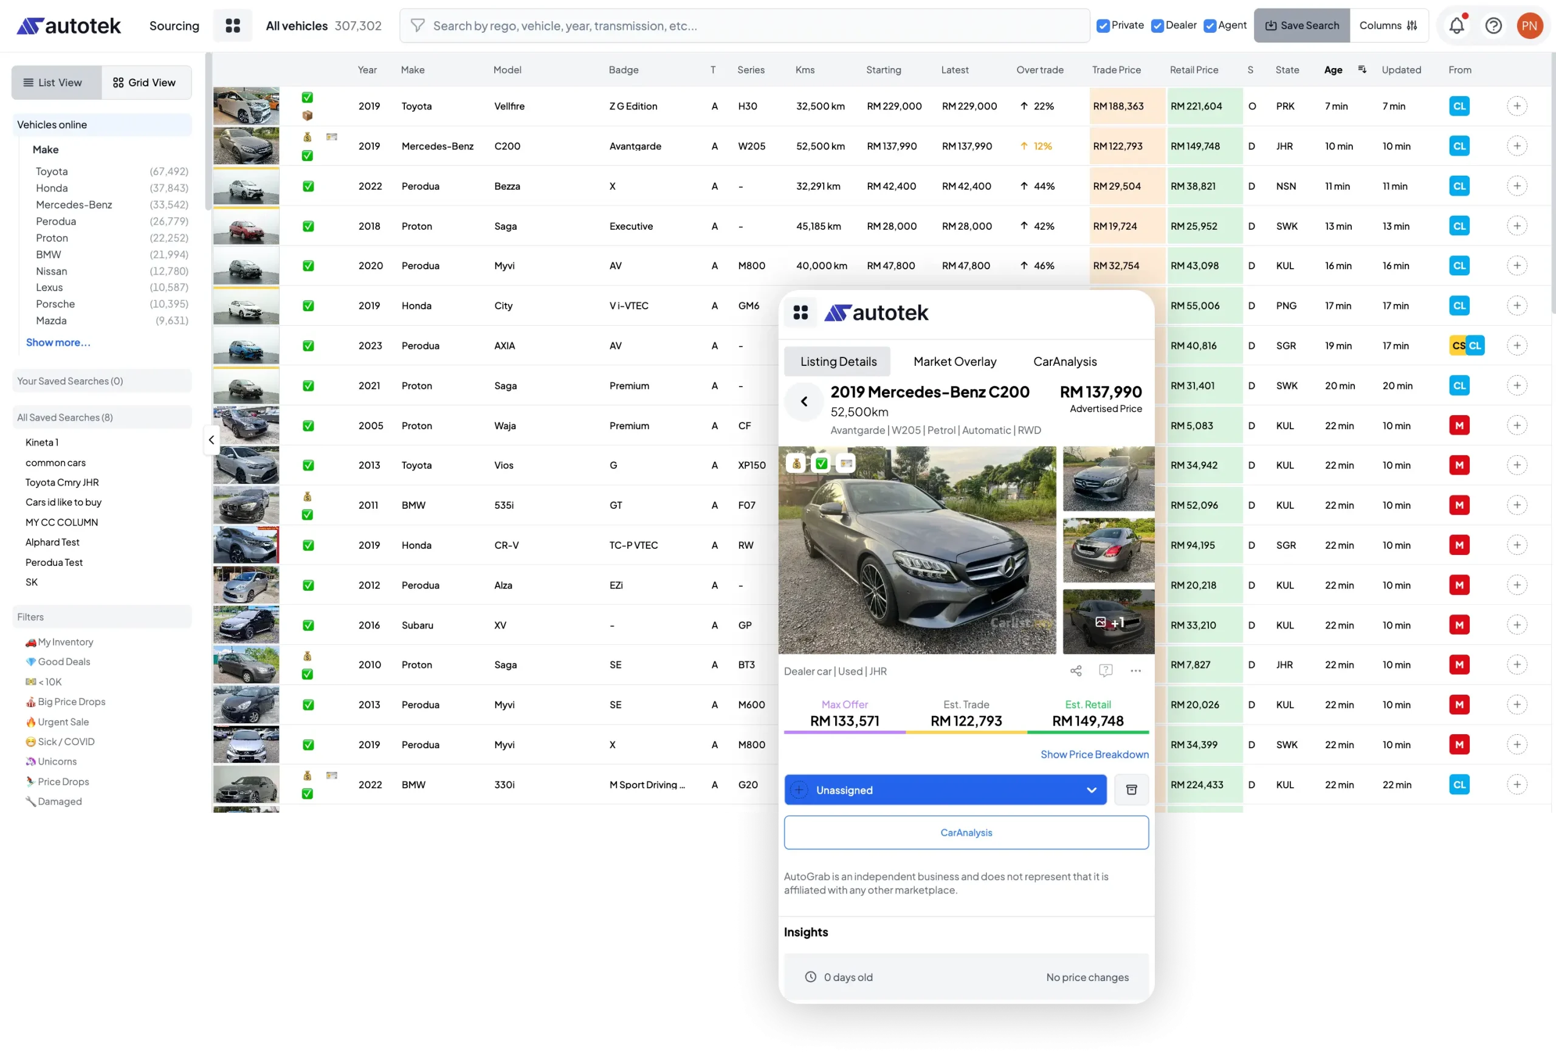Click the archive icon next to Unassigned
The image size is (1556, 1060).
pyautogui.click(x=1131, y=790)
